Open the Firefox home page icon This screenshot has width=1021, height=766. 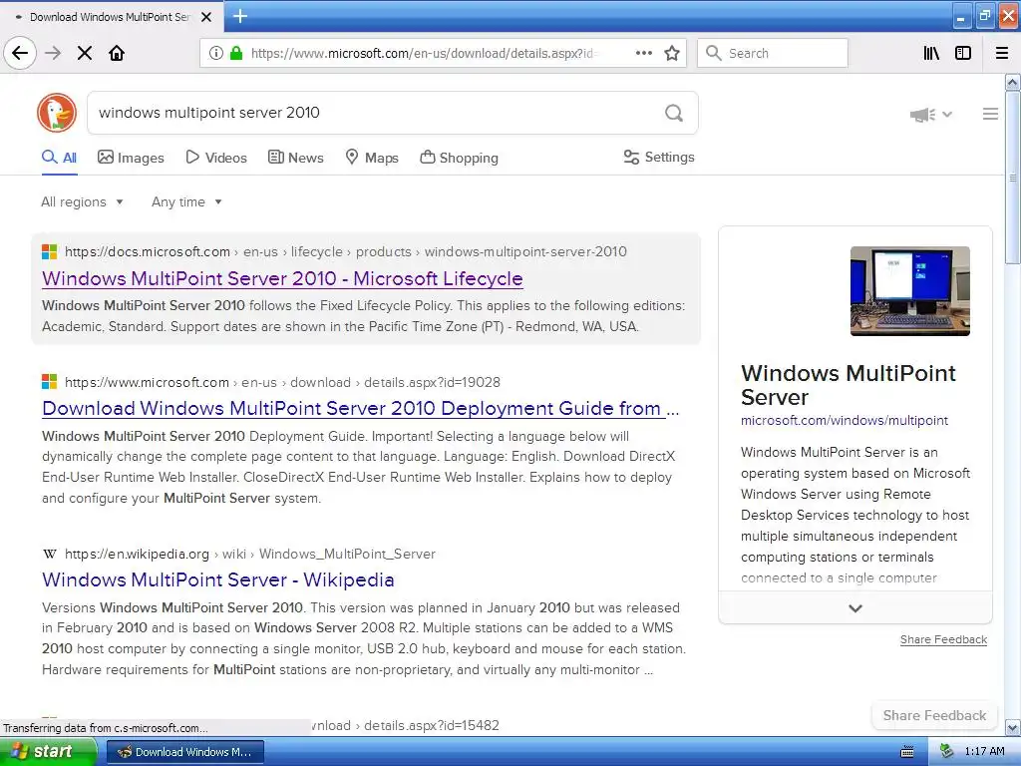tap(117, 53)
